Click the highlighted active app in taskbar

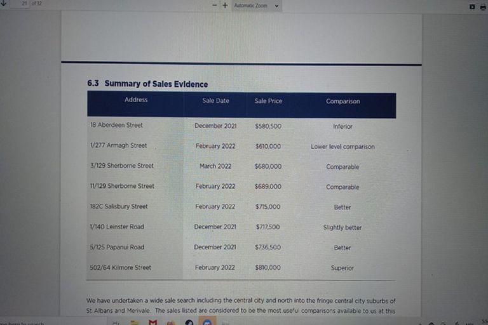[207, 322]
